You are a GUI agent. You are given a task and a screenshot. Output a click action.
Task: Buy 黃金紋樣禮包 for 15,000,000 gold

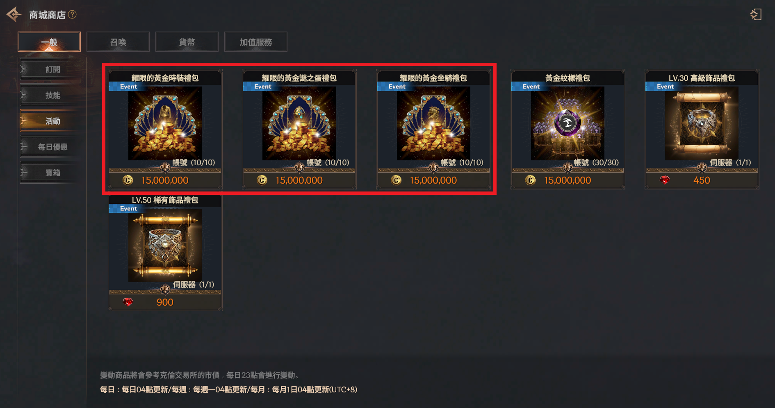[x=568, y=180]
